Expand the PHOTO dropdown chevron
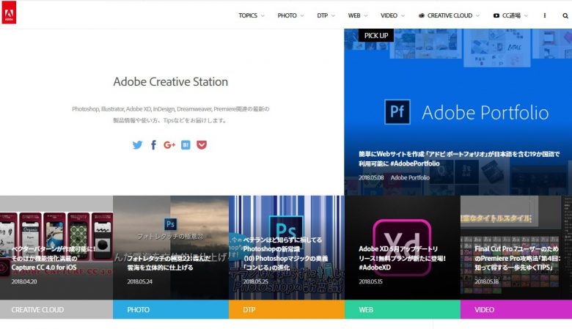This screenshot has width=572, height=329. (302, 15)
